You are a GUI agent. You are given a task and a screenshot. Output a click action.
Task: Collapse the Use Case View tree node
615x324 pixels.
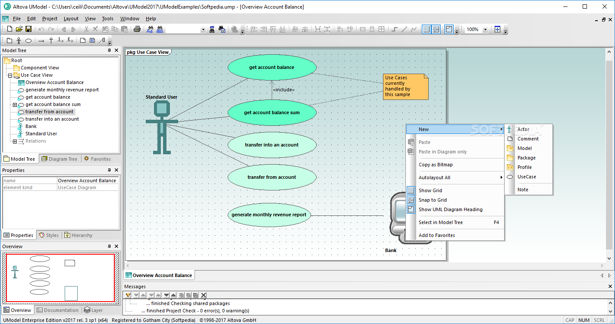click(10, 75)
